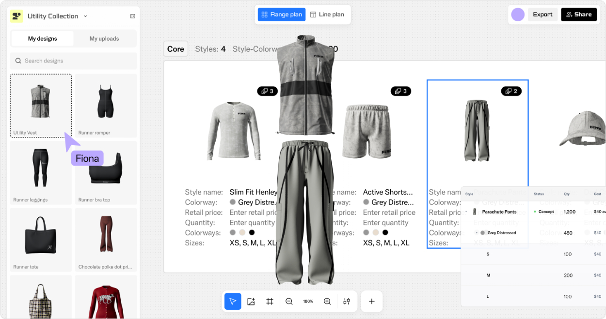Click the 450 quantity cell
606x319 pixels.
[568, 233]
